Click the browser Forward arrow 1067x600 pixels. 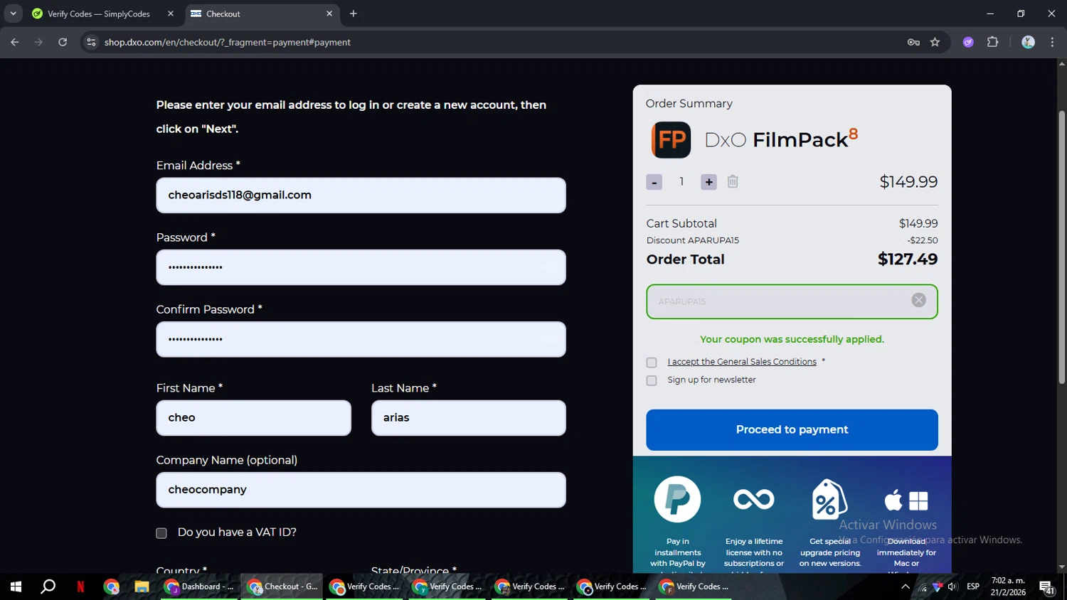pyautogui.click(x=38, y=42)
